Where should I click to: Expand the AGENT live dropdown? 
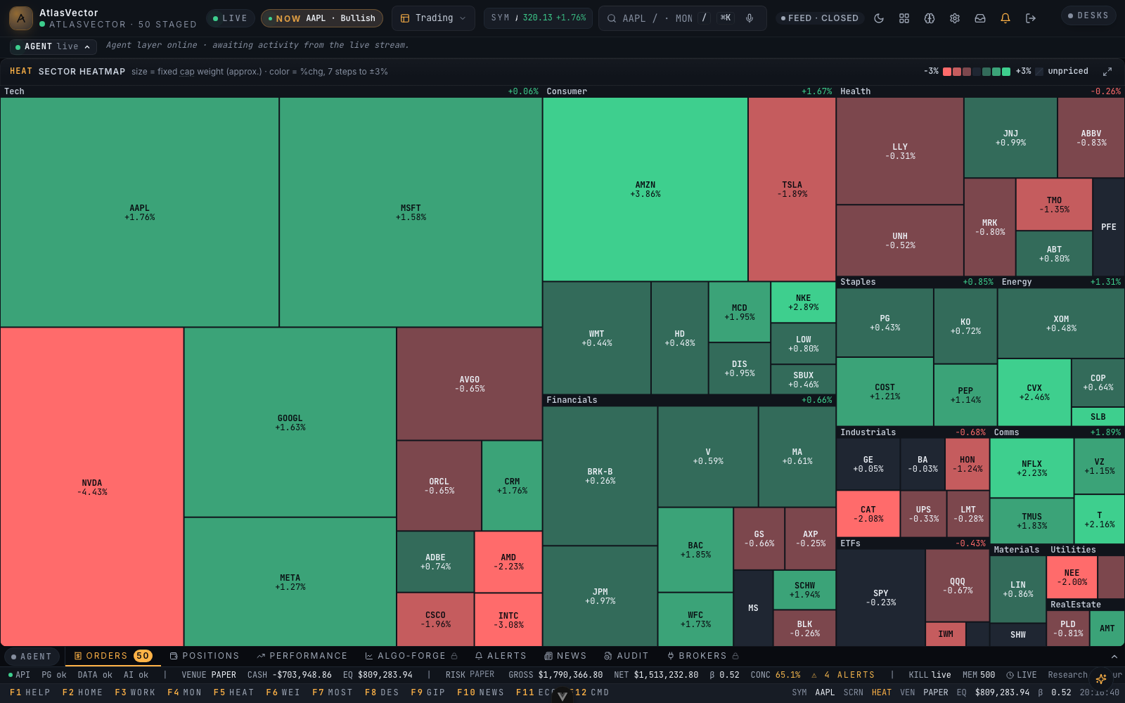tap(53, 46)
